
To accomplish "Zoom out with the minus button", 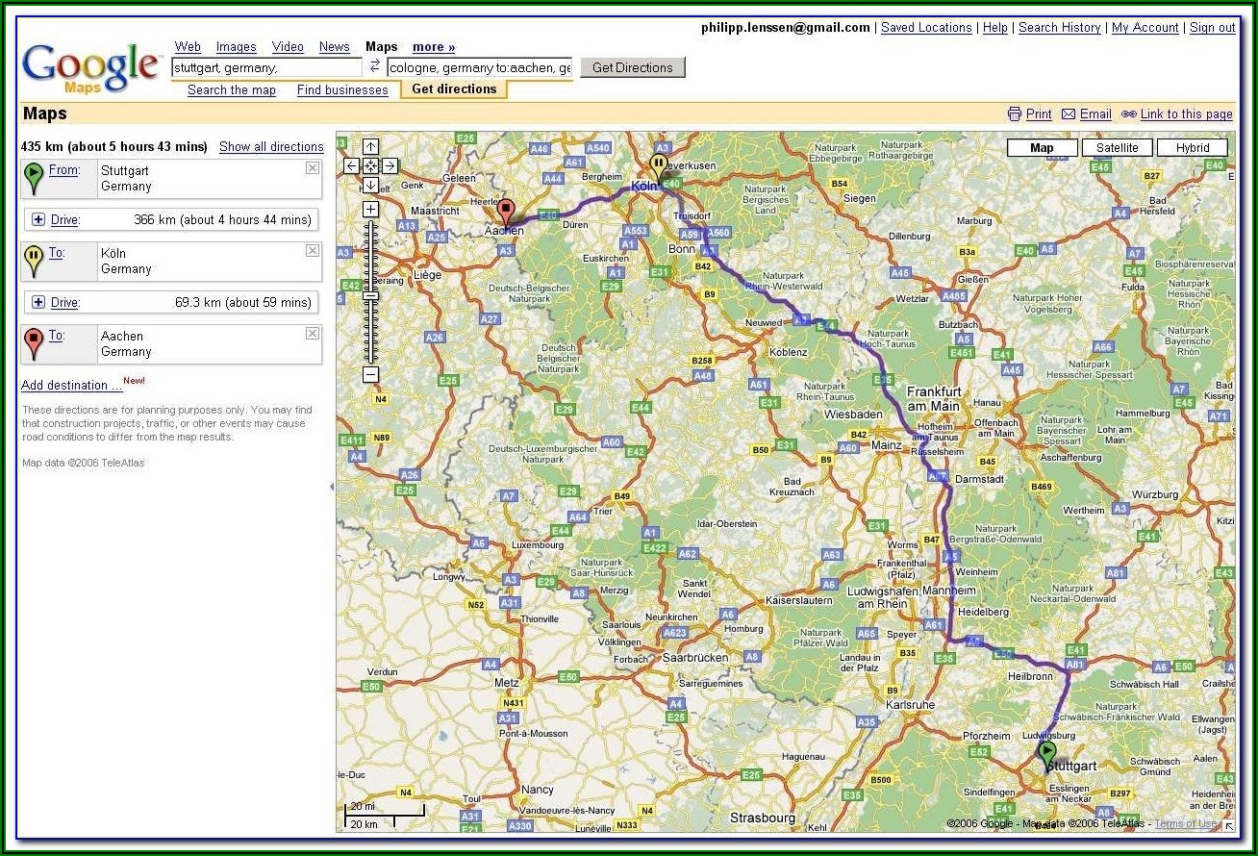I will pos(371,374).
